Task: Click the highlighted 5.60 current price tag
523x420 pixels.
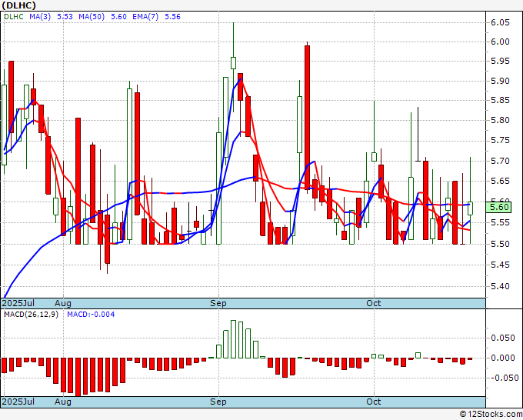Action: pyautogui.click(x=498, y=207)
